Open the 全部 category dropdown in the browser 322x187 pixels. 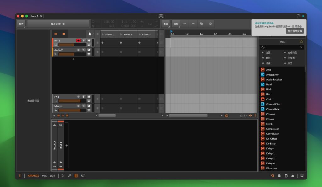pyautogui.click(x=282, y=41)
